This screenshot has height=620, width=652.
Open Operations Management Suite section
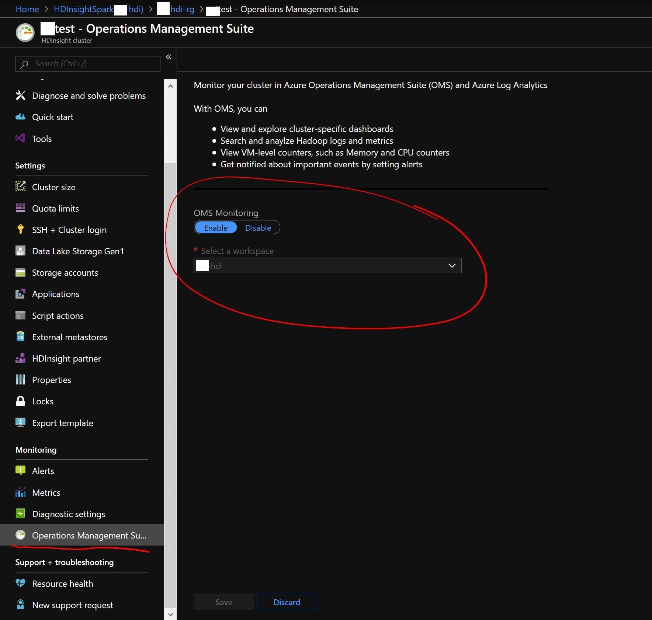tap(89, 536)
